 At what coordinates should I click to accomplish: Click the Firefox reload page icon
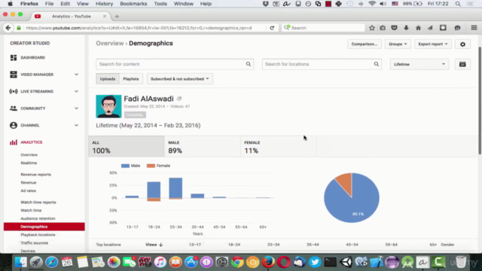272,28
